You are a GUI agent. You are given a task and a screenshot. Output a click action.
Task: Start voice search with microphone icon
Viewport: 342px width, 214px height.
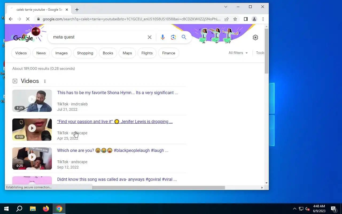(x=163, y=37)
